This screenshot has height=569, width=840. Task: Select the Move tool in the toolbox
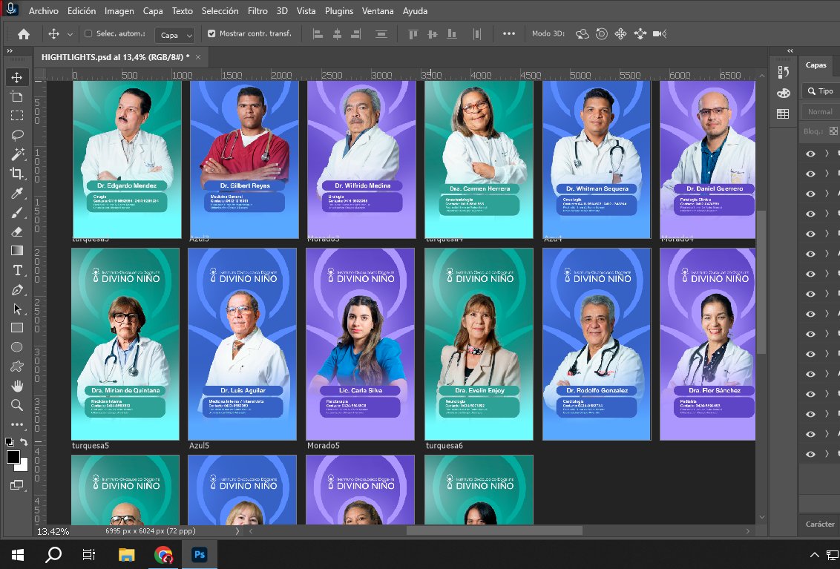[17, 77]
